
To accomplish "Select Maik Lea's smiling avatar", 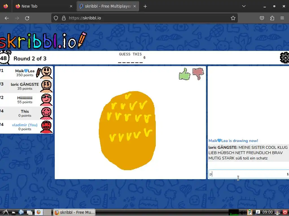I will (x=46, y=73).
